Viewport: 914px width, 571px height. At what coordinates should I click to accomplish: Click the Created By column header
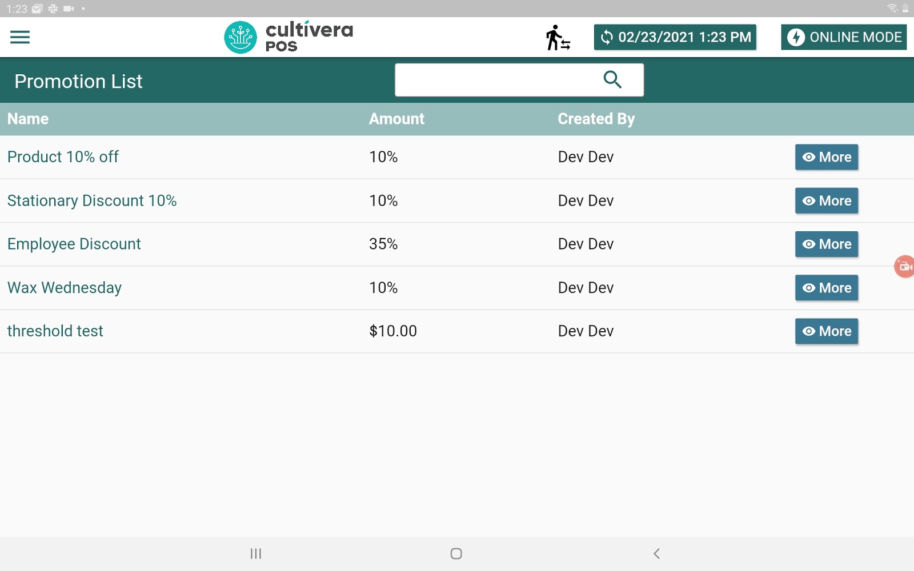[x=596, y=119]
